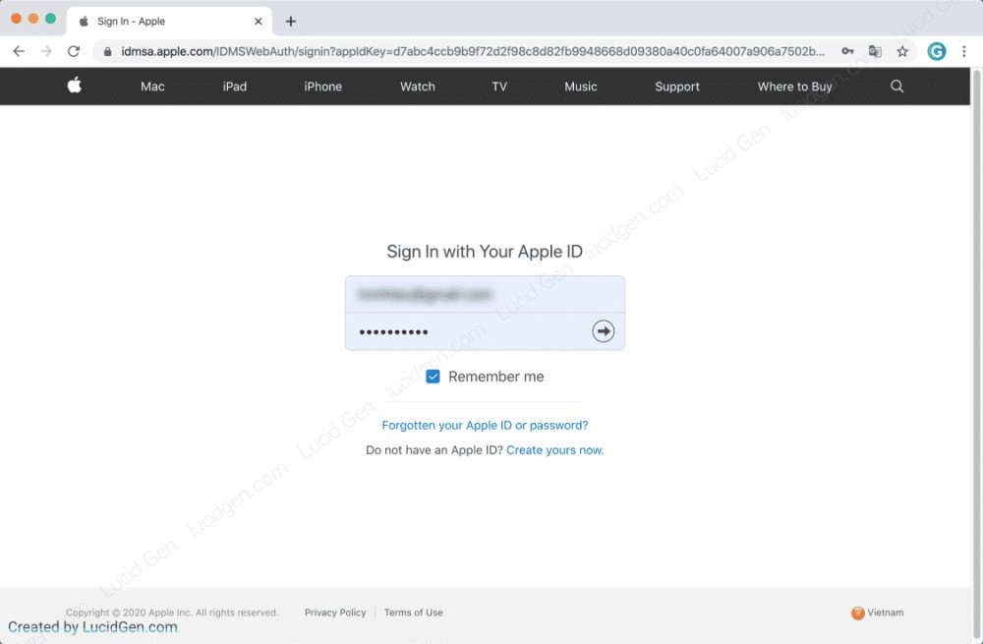Click the Apple logo in the navigation bar

75,86
